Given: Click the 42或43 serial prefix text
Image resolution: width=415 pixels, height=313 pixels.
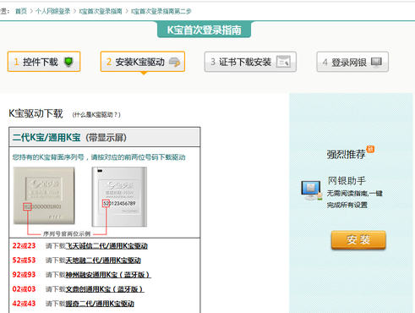Looking at the screenshot, I should click(24, 304).
